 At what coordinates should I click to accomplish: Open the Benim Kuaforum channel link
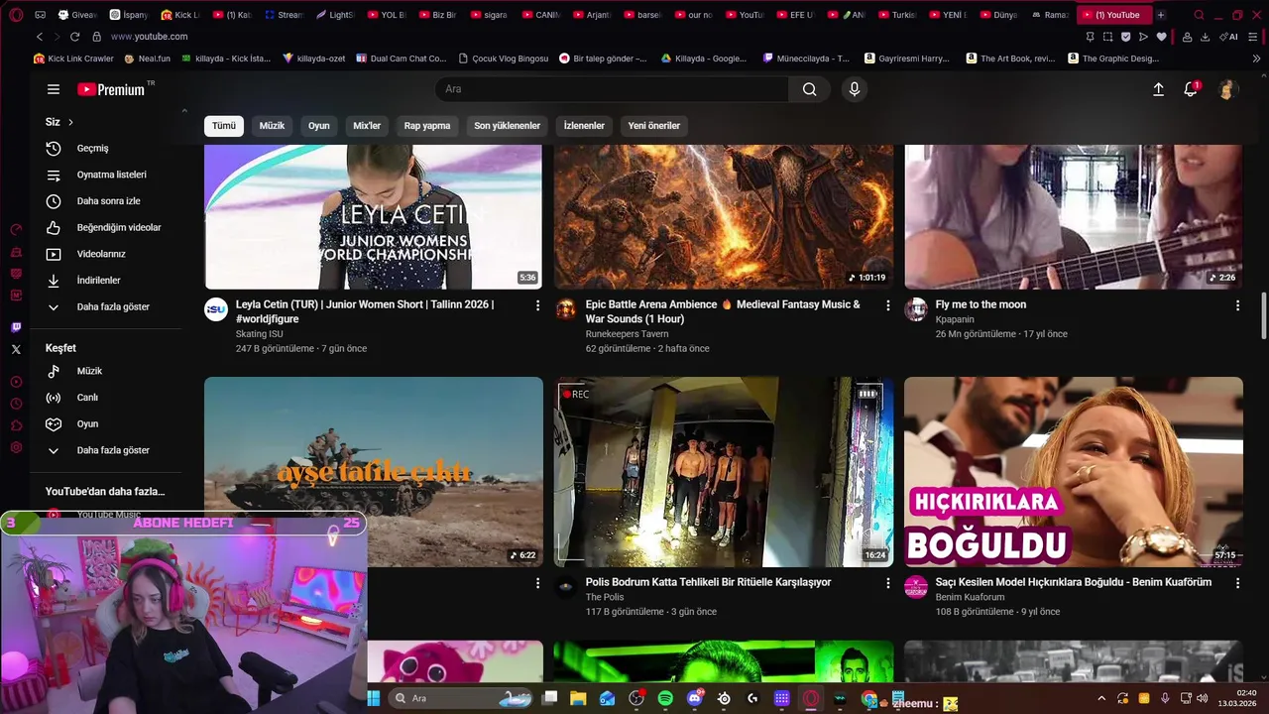tap(970, 597)
